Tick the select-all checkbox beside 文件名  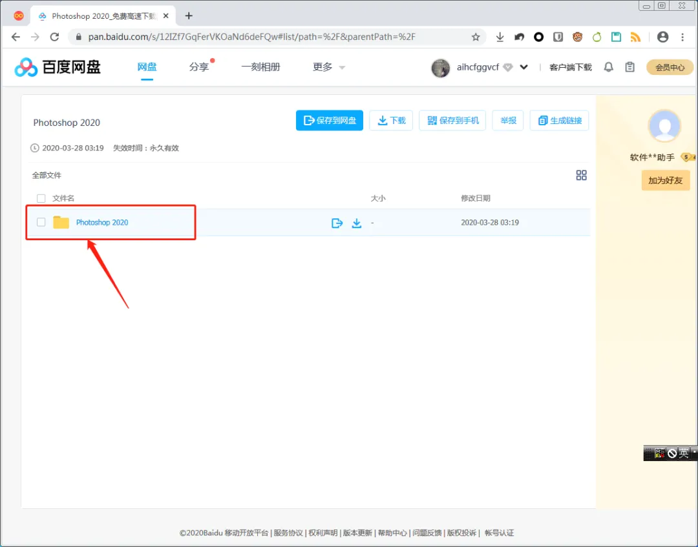coord(41,198)
